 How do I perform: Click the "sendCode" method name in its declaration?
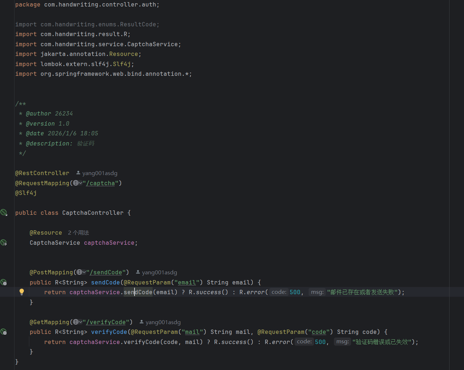[x=105, y=282]
